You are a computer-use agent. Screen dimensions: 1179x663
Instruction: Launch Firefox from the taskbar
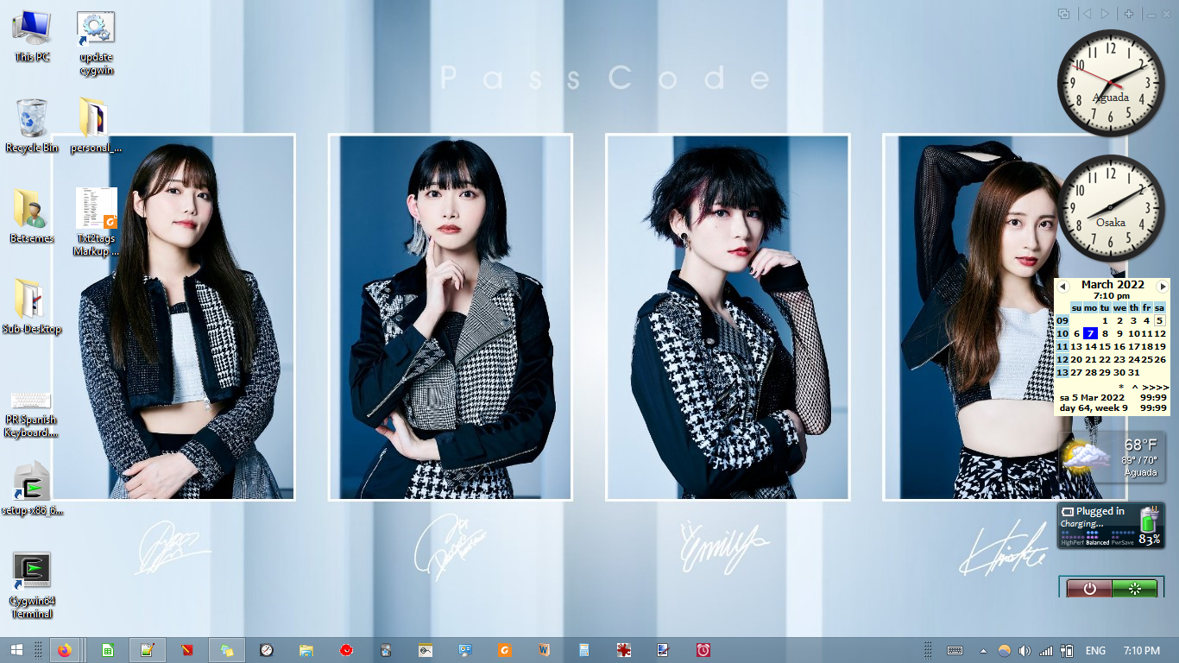pos(65,650)
